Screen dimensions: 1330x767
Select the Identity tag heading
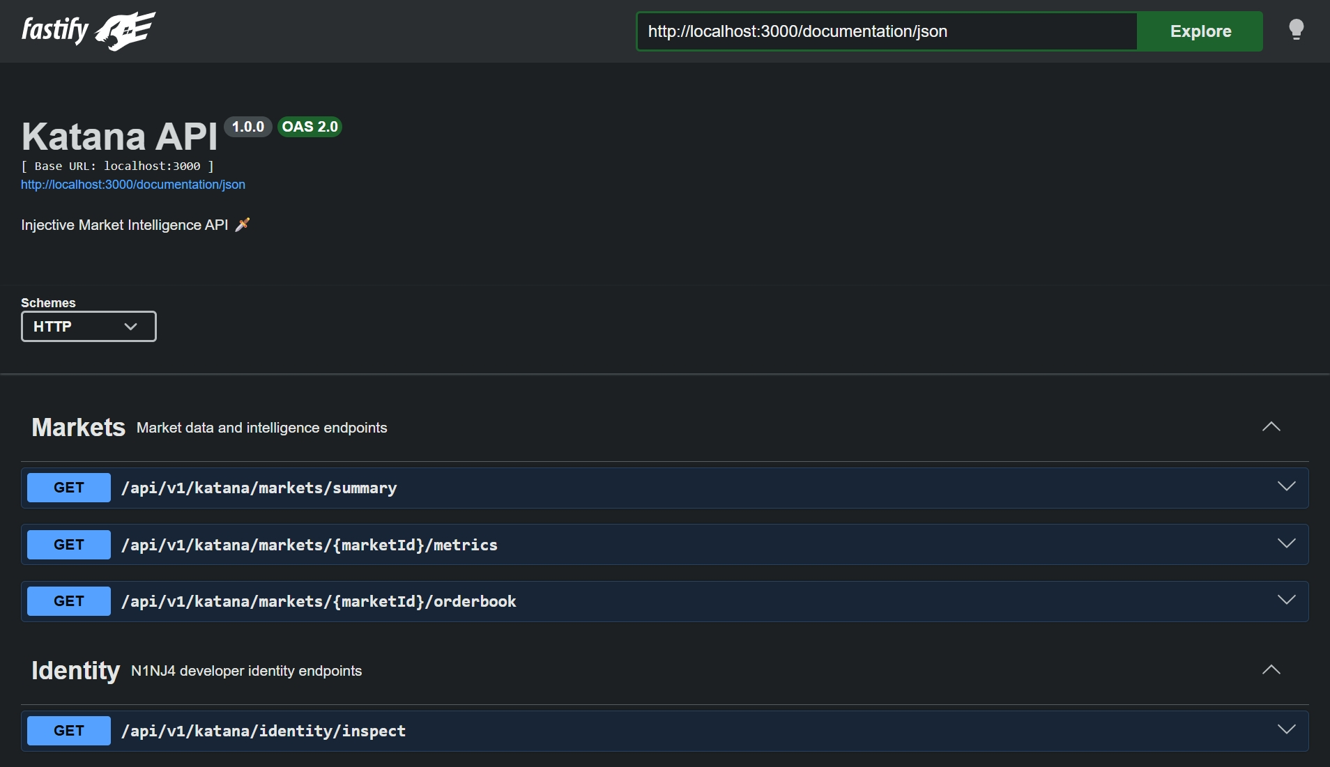coord(75,670)
